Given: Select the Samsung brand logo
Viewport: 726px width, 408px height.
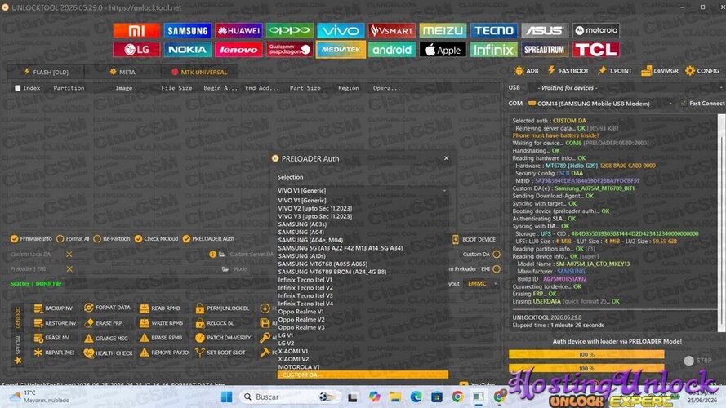Looking at the screenshot, I should coord(188,30).
